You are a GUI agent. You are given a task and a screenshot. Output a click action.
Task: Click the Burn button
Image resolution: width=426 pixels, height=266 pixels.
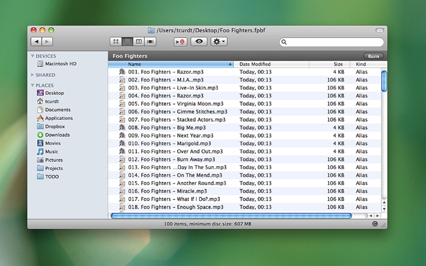click(374, 56)
